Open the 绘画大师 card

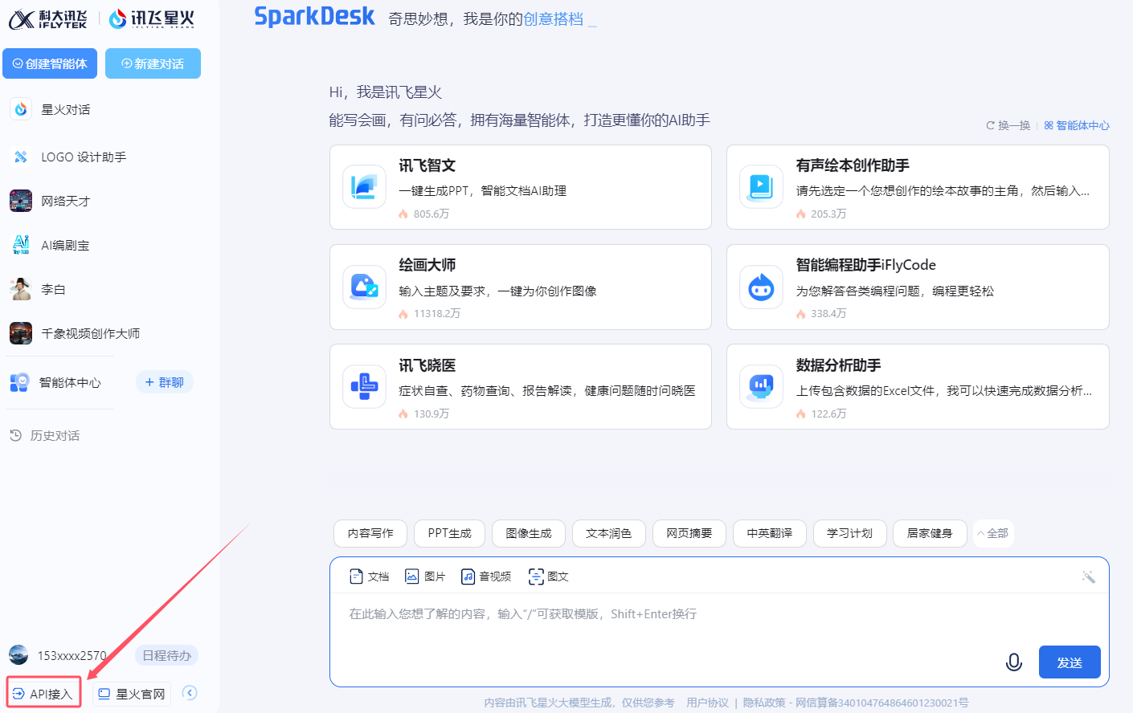(x=521, y=287)
